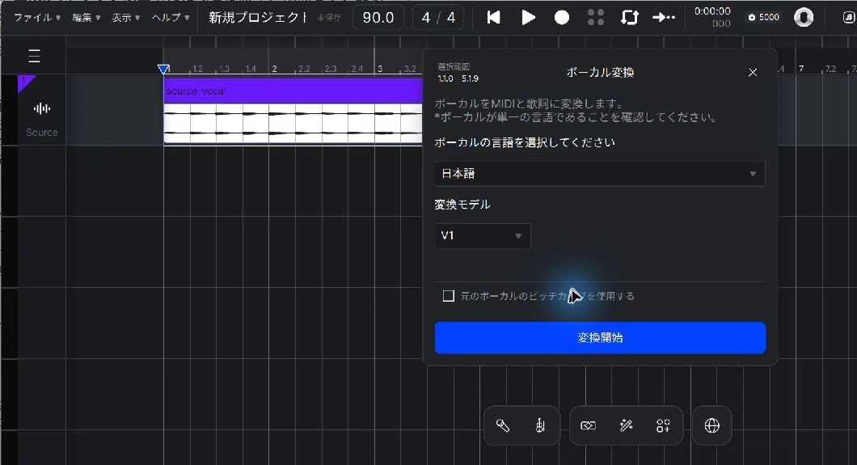Open the 5000 credits indicator

(763, 18)
